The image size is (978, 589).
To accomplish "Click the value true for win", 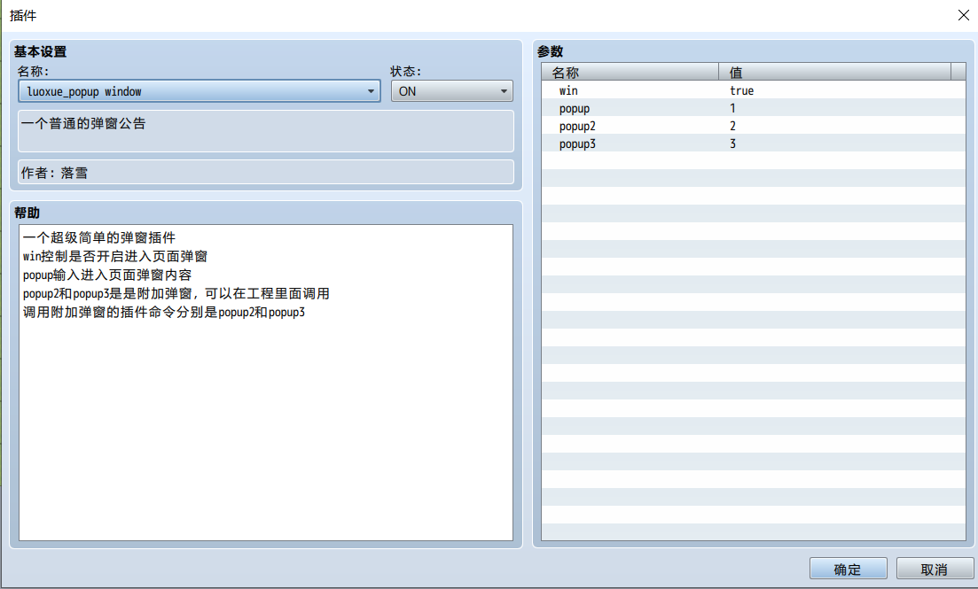I will (x=741, y=90).
